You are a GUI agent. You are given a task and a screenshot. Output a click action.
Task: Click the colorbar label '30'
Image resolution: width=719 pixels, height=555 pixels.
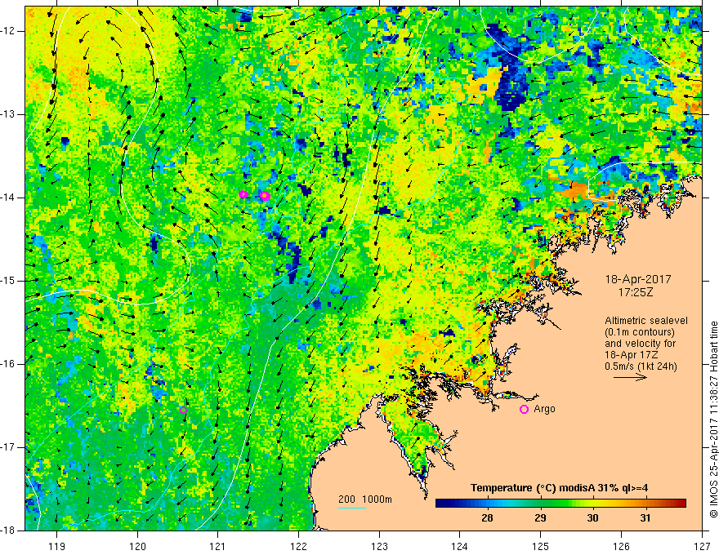(592, 518)
